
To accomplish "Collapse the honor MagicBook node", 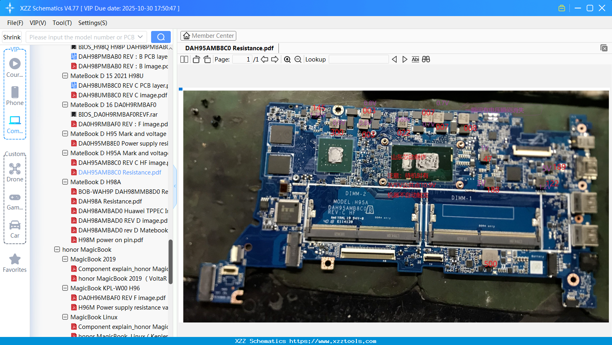I will pos(57,250).
